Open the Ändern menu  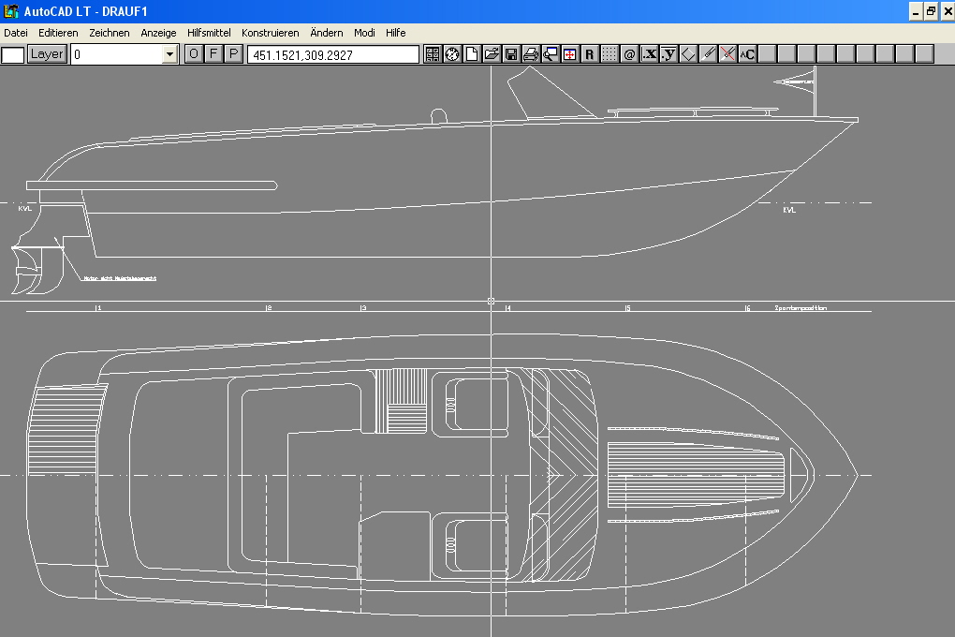(x=327, y=33)
